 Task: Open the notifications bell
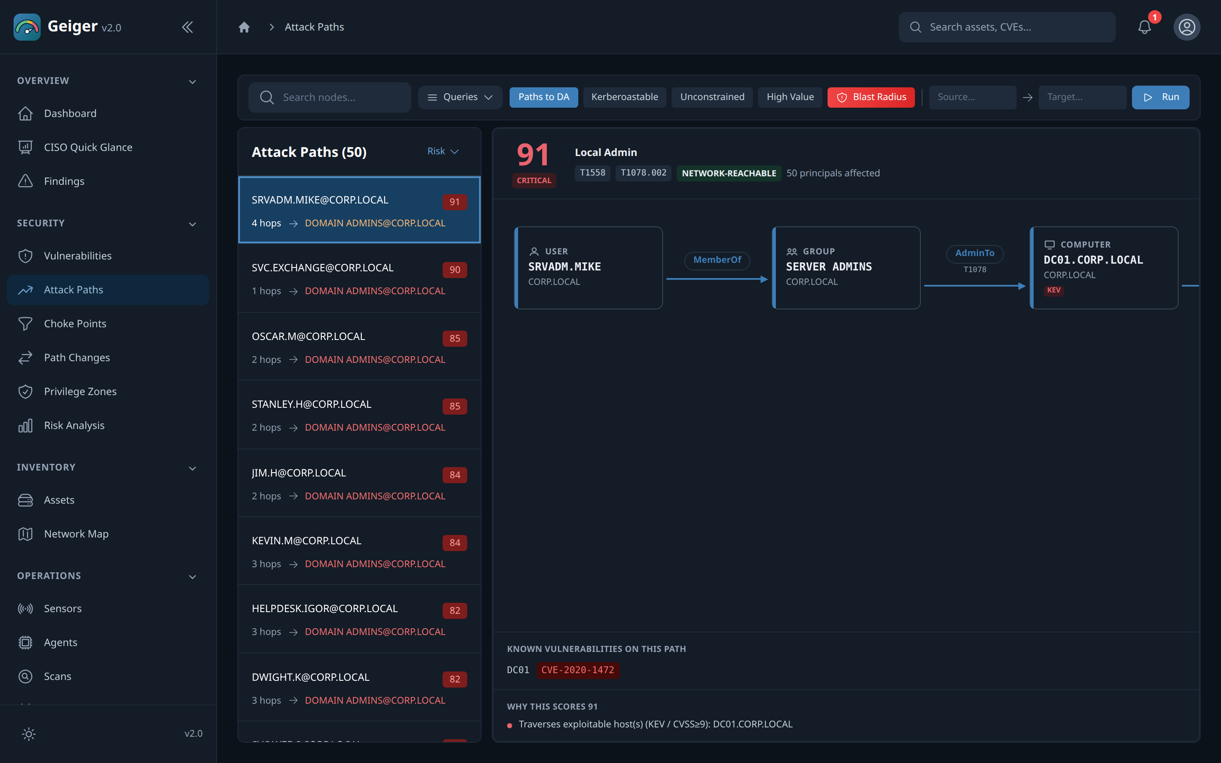click(x=1144, y=27)
